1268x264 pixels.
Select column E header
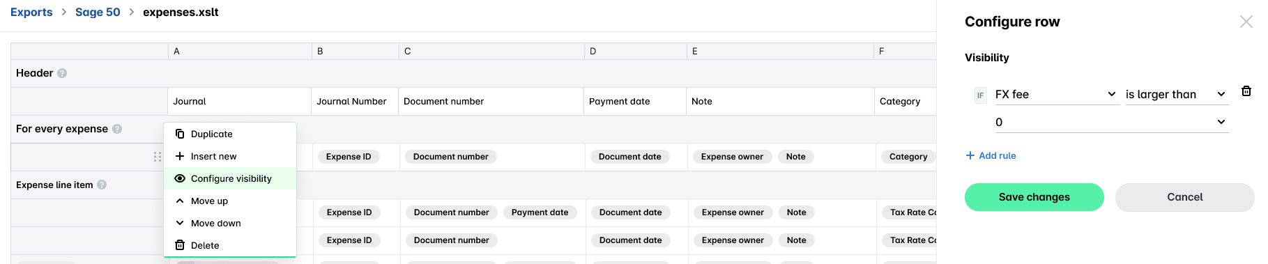coord(781,51)
